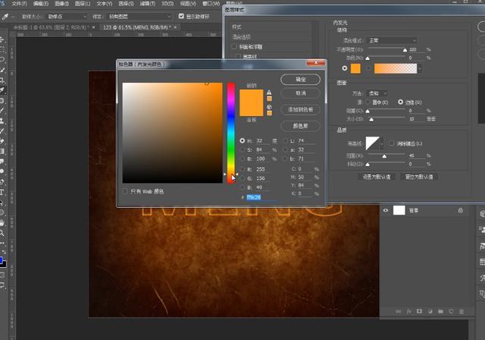Select the Eraser tool
This screenshot has width=485, height=340.
click(2, 141)
